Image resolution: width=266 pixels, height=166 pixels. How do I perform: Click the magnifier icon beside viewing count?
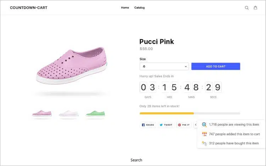coord(204,124)
